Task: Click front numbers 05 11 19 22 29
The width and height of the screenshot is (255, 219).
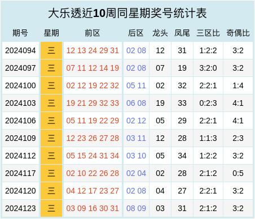Action: [x=93, y=121]
